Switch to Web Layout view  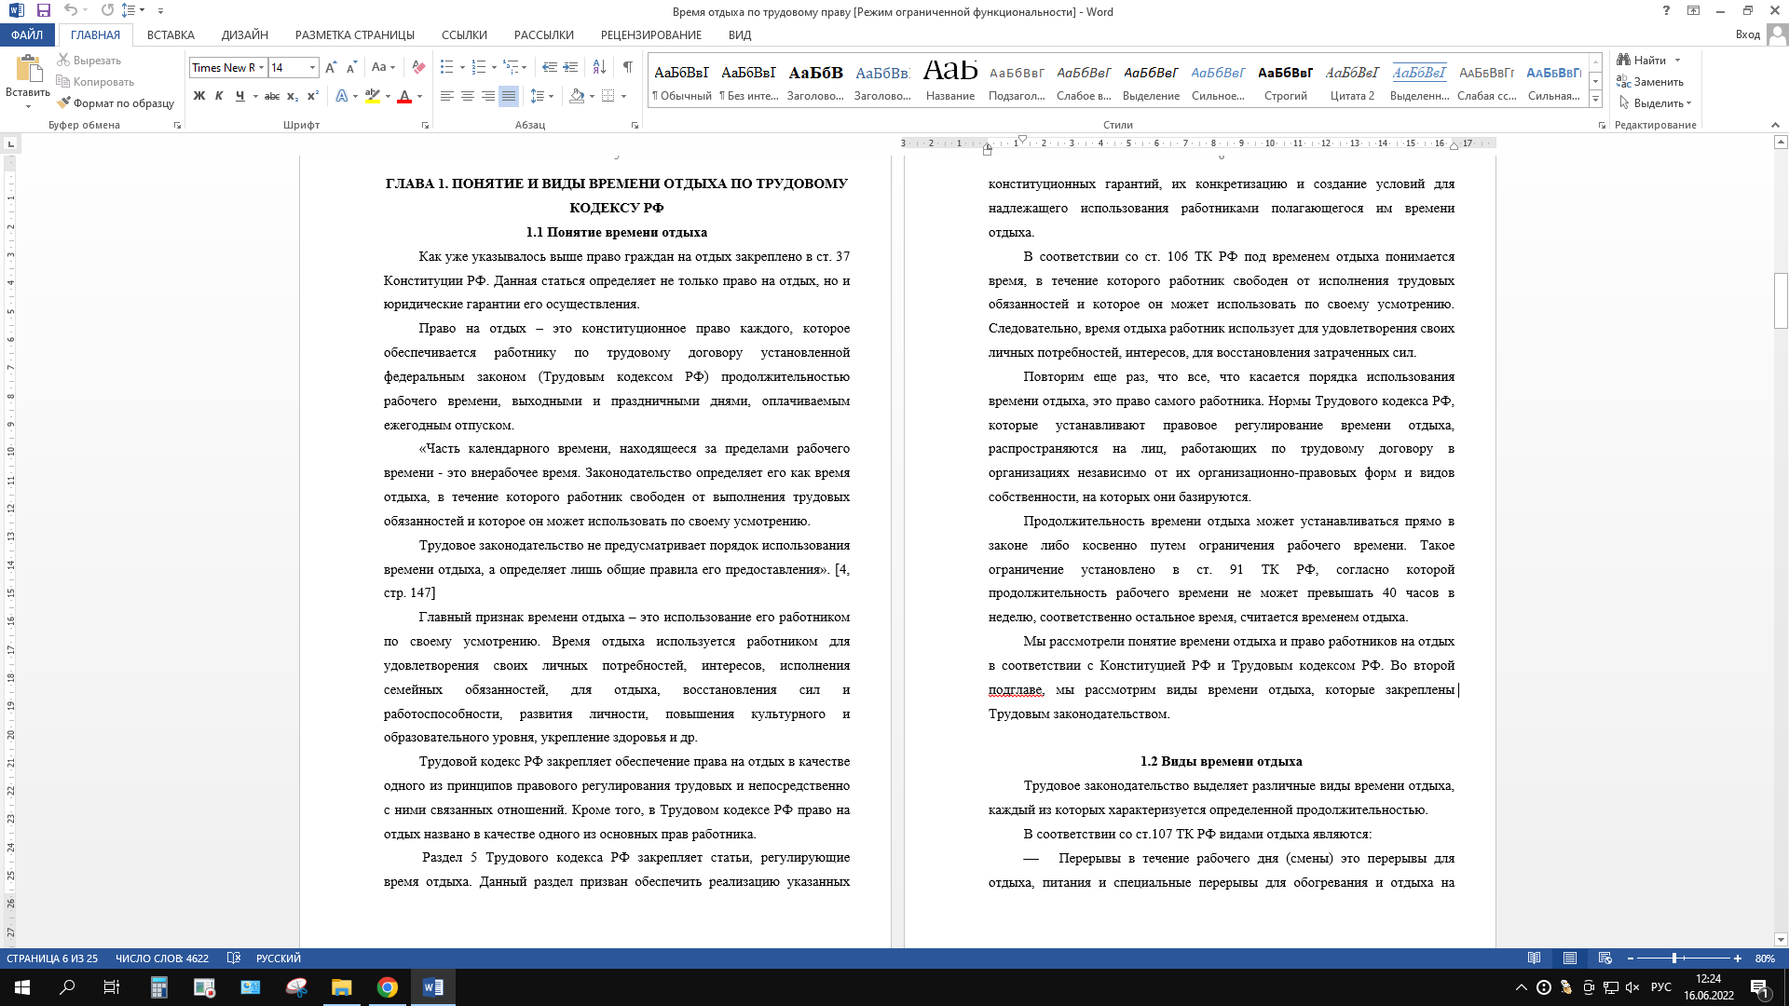tap(1605, 958)
